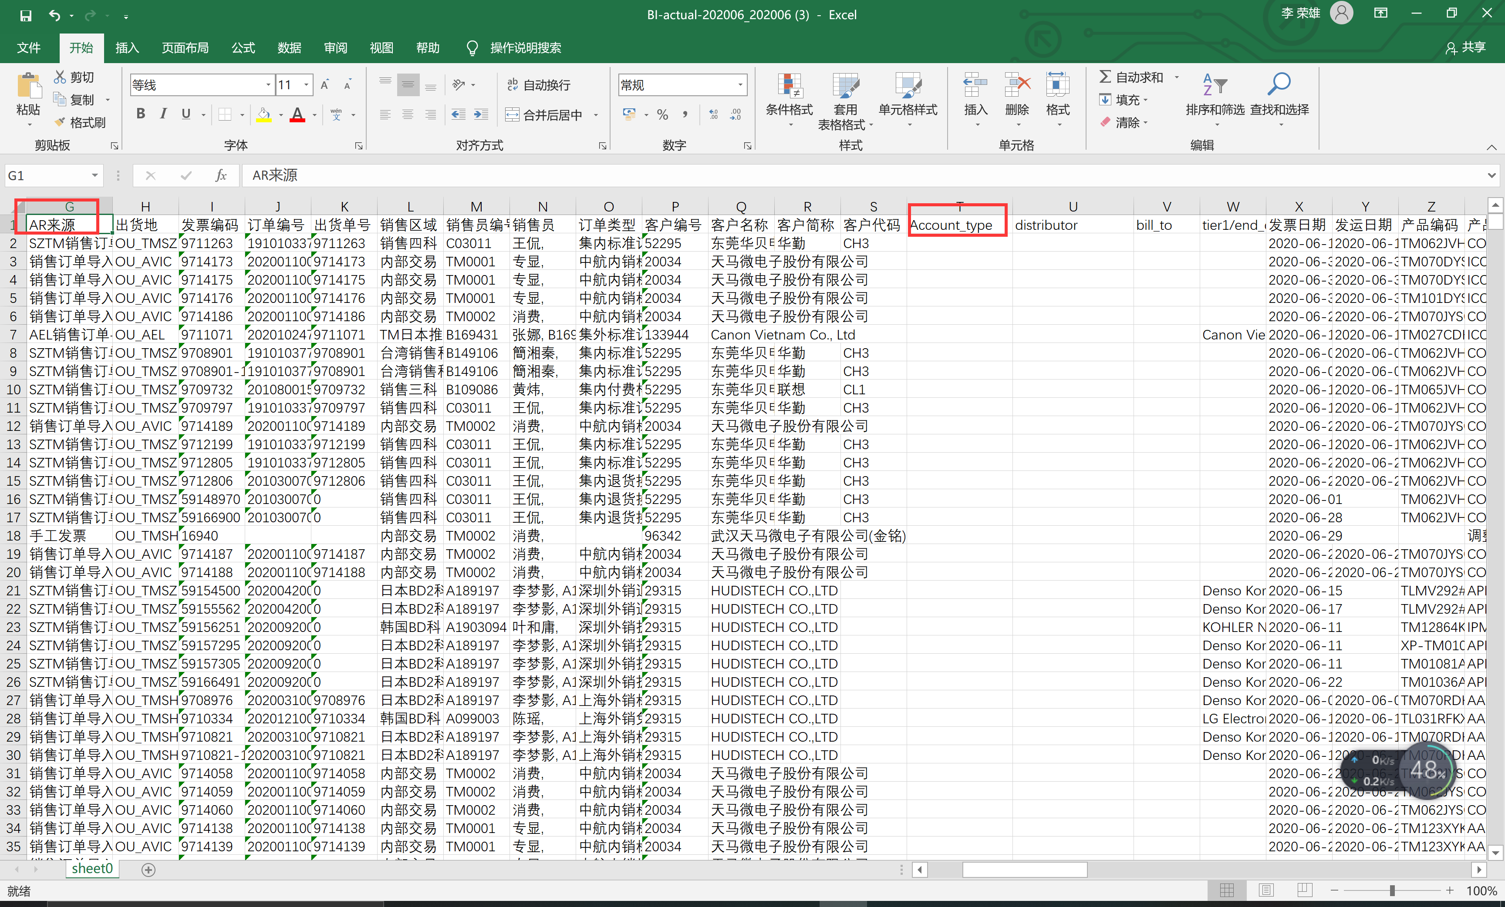Switch to the 审阅 (Review) tab
Image resolution: width=1505 pixels, height=907 pixels.
tap(335, 47)
